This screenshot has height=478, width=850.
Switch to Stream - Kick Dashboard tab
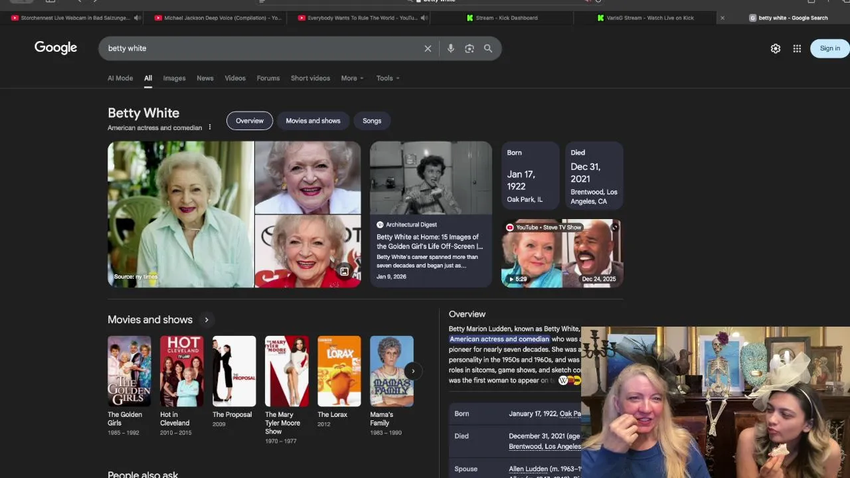tap(503, 18)
